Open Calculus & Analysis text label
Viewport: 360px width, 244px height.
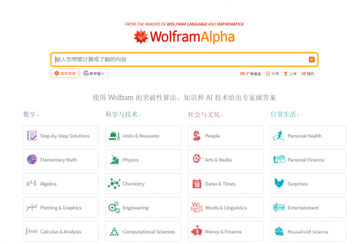point(61,231)
